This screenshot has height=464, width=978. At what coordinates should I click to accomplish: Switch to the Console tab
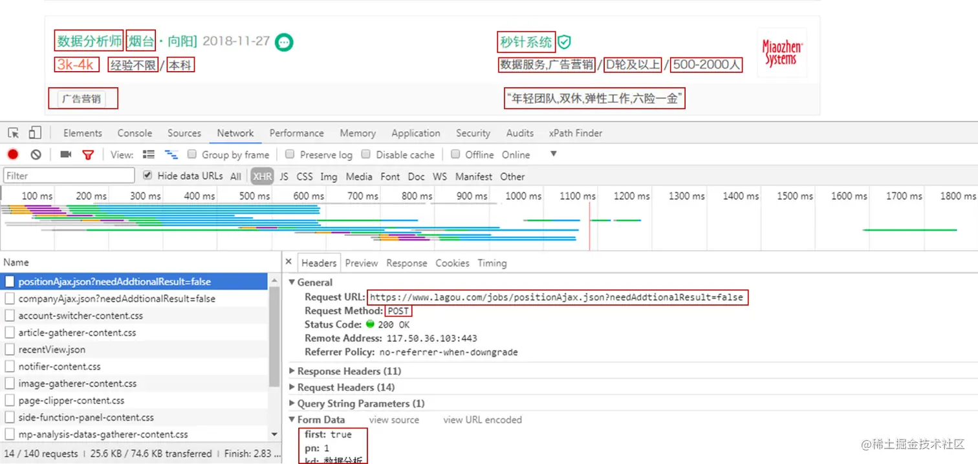tap(135, 133)
